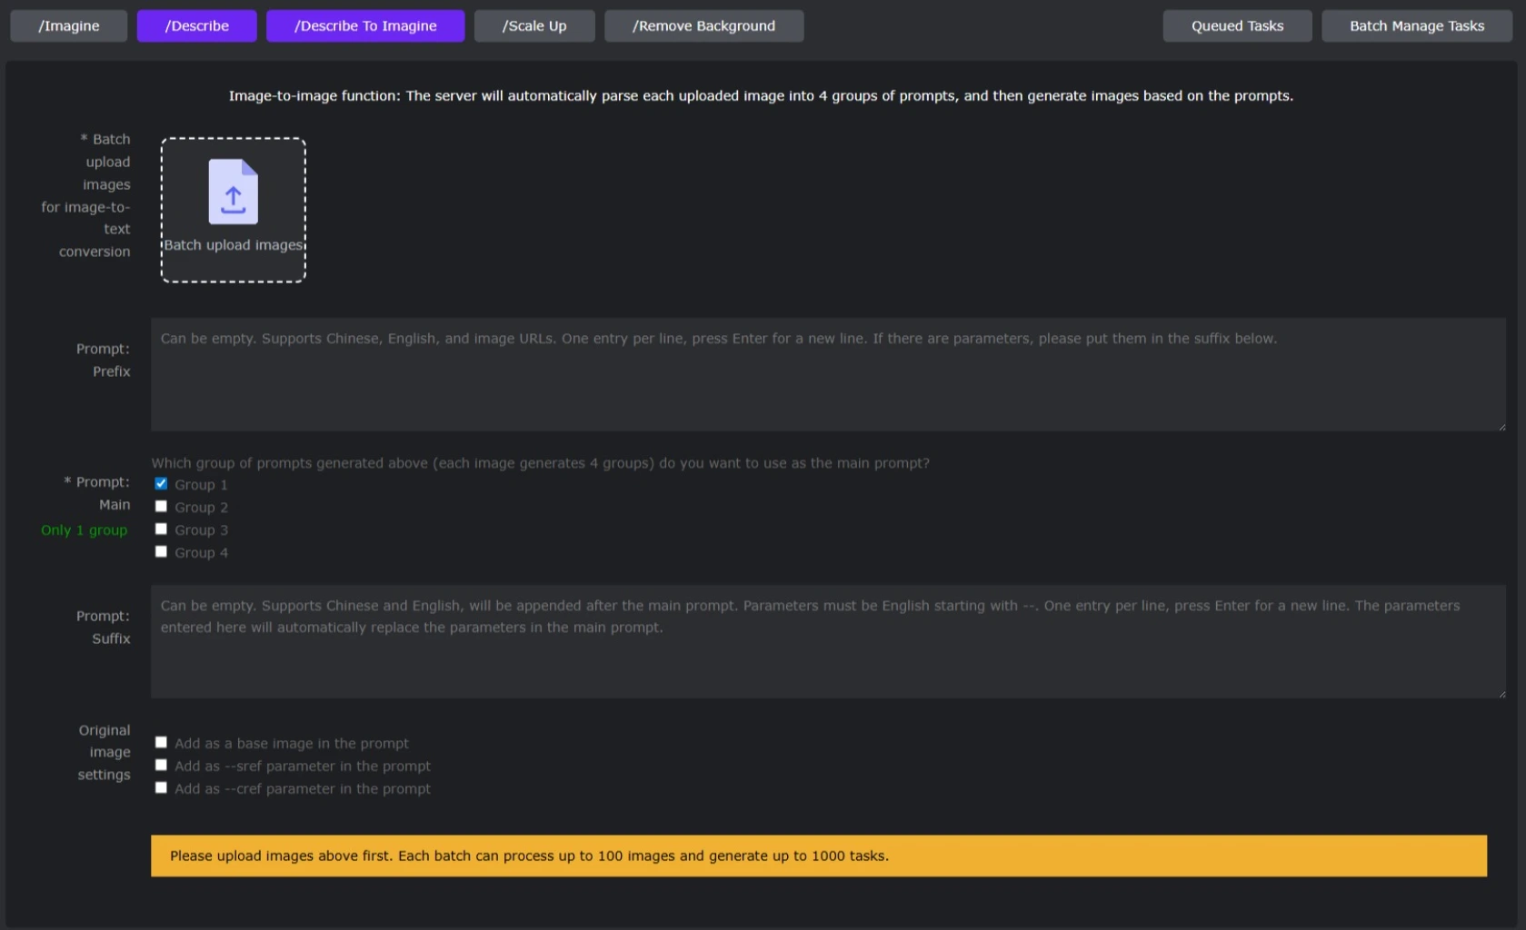Switch to the /Describe tab
Screen dimensions: 1526x930
(x=196, y=26)
